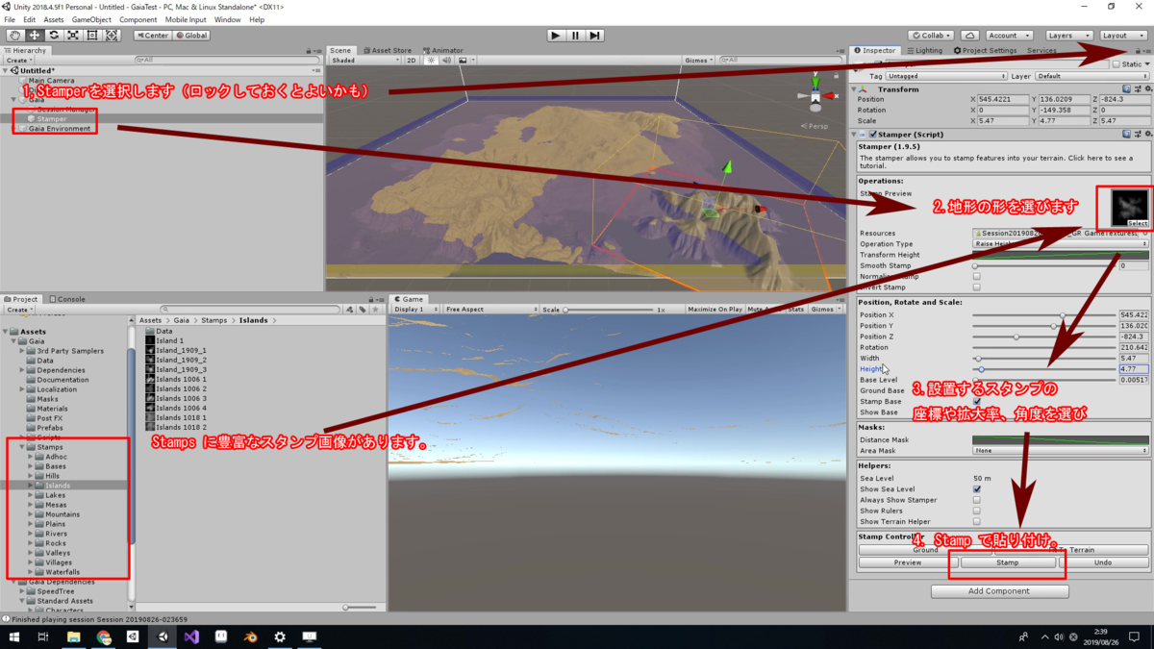The image size is (1154, 649).
Task: Select the Rotate tool
Action: (54, 36)
